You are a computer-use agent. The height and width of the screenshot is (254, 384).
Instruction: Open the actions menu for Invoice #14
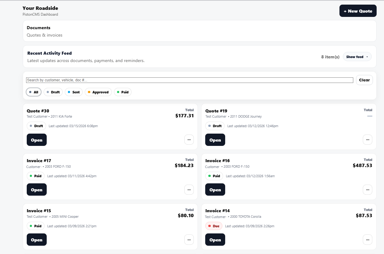(367, 240)
